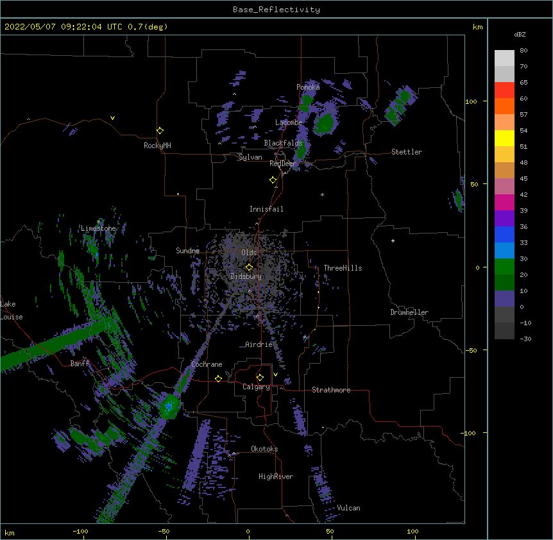
Task: Click the Limestone label
Action: point(98,228)
